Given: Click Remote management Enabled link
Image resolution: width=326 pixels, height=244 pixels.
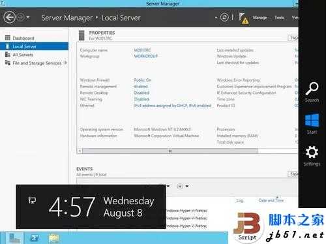Looking at the screenshot, I should [x=141, y=86].
